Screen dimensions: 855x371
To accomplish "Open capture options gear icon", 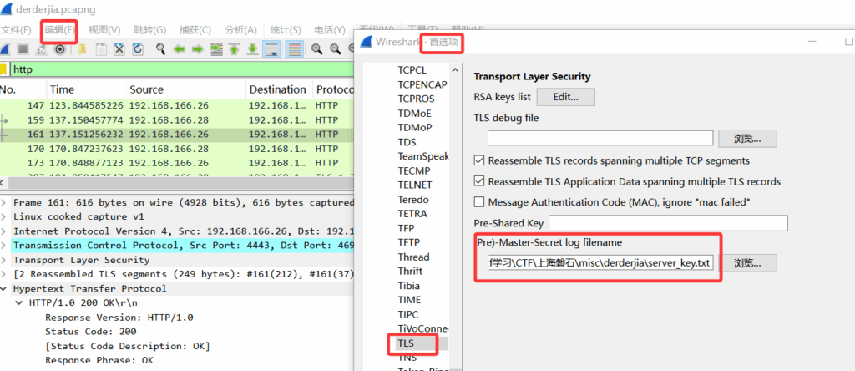I will pyautogui.click(x=59, y=50).
